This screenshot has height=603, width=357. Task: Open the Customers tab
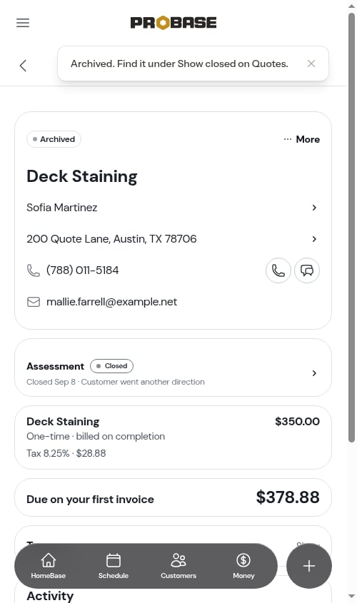pos(178,566)
